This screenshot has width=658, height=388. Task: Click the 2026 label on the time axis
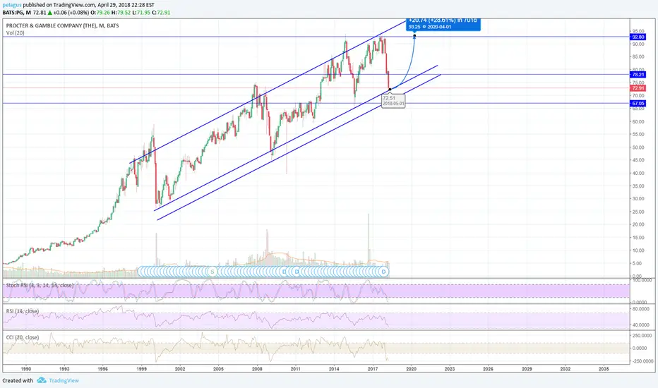coord(488,369)
